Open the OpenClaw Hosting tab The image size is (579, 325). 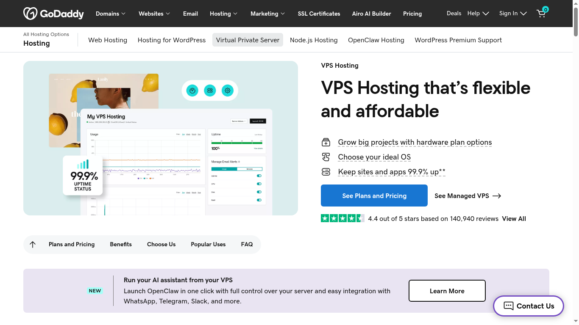pos(376,40)
